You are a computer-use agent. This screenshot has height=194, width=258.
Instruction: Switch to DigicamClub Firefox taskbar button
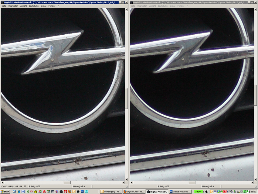pos(134,192)
